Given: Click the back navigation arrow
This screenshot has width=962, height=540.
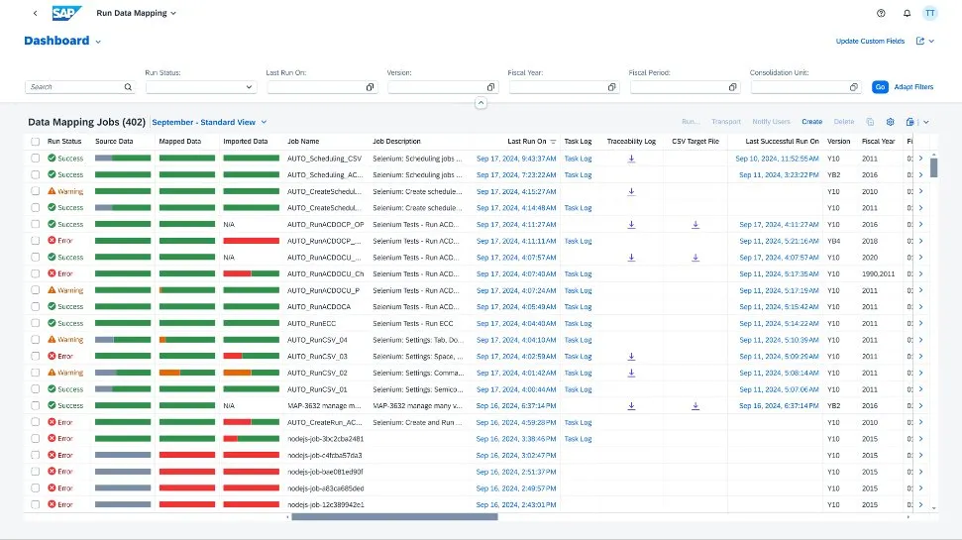Looking at the screenshot, I should 35,14.
